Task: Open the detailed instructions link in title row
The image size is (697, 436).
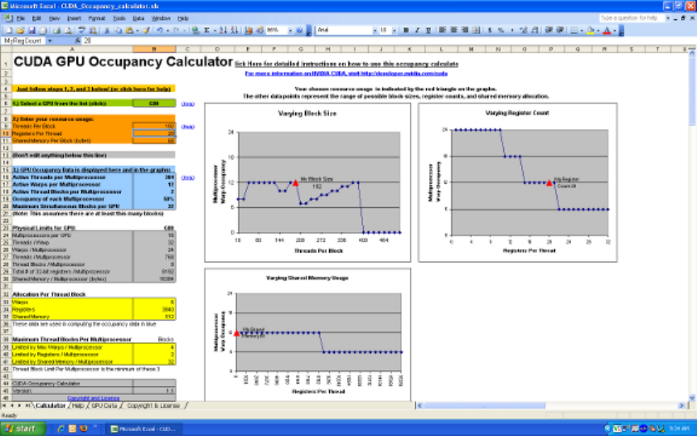Action: pyautogui.click(x=346, y=64)
